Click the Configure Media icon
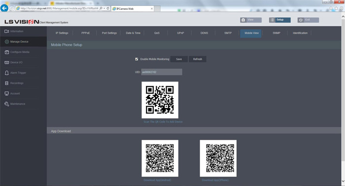 [x=6, y=52]
